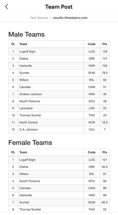
Task: Click the THO code in Male Teams
Action: 92,115
